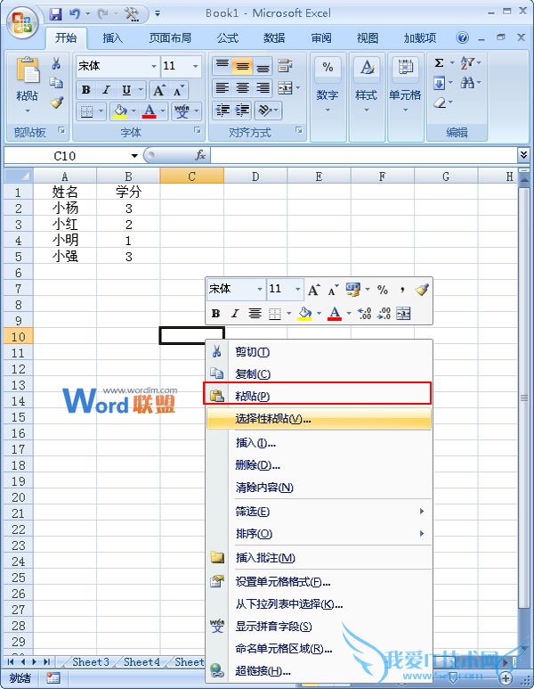Expand the formula bar
The height and width of the screenshot is (689, 534).
523,155
